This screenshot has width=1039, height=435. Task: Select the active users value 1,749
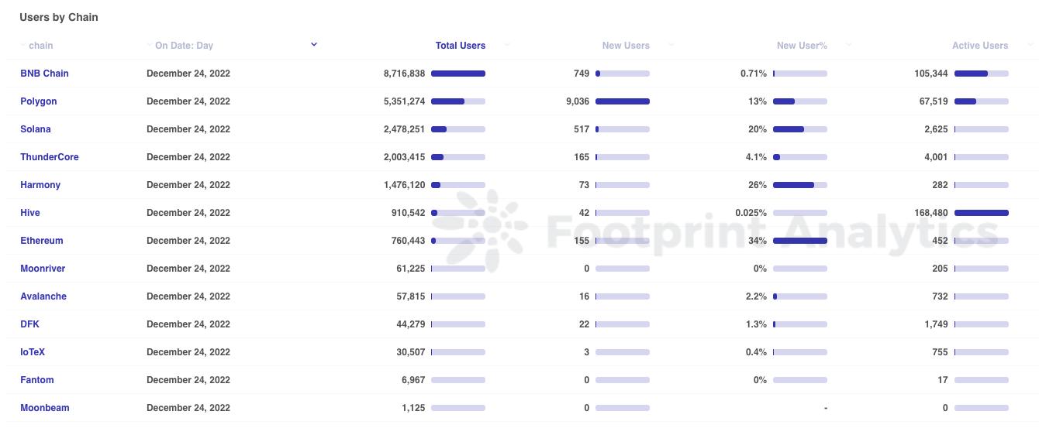(936, 324)
